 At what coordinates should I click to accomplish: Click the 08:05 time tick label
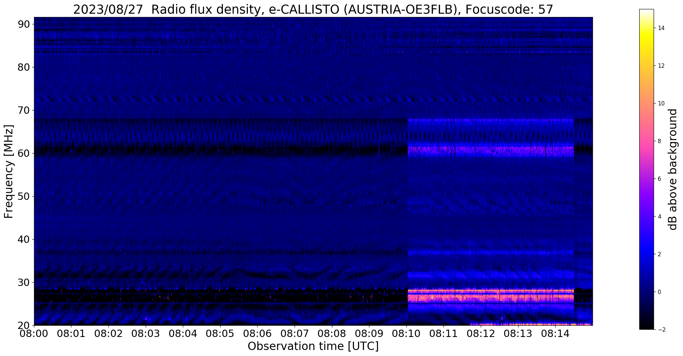(x=220, y=333)
